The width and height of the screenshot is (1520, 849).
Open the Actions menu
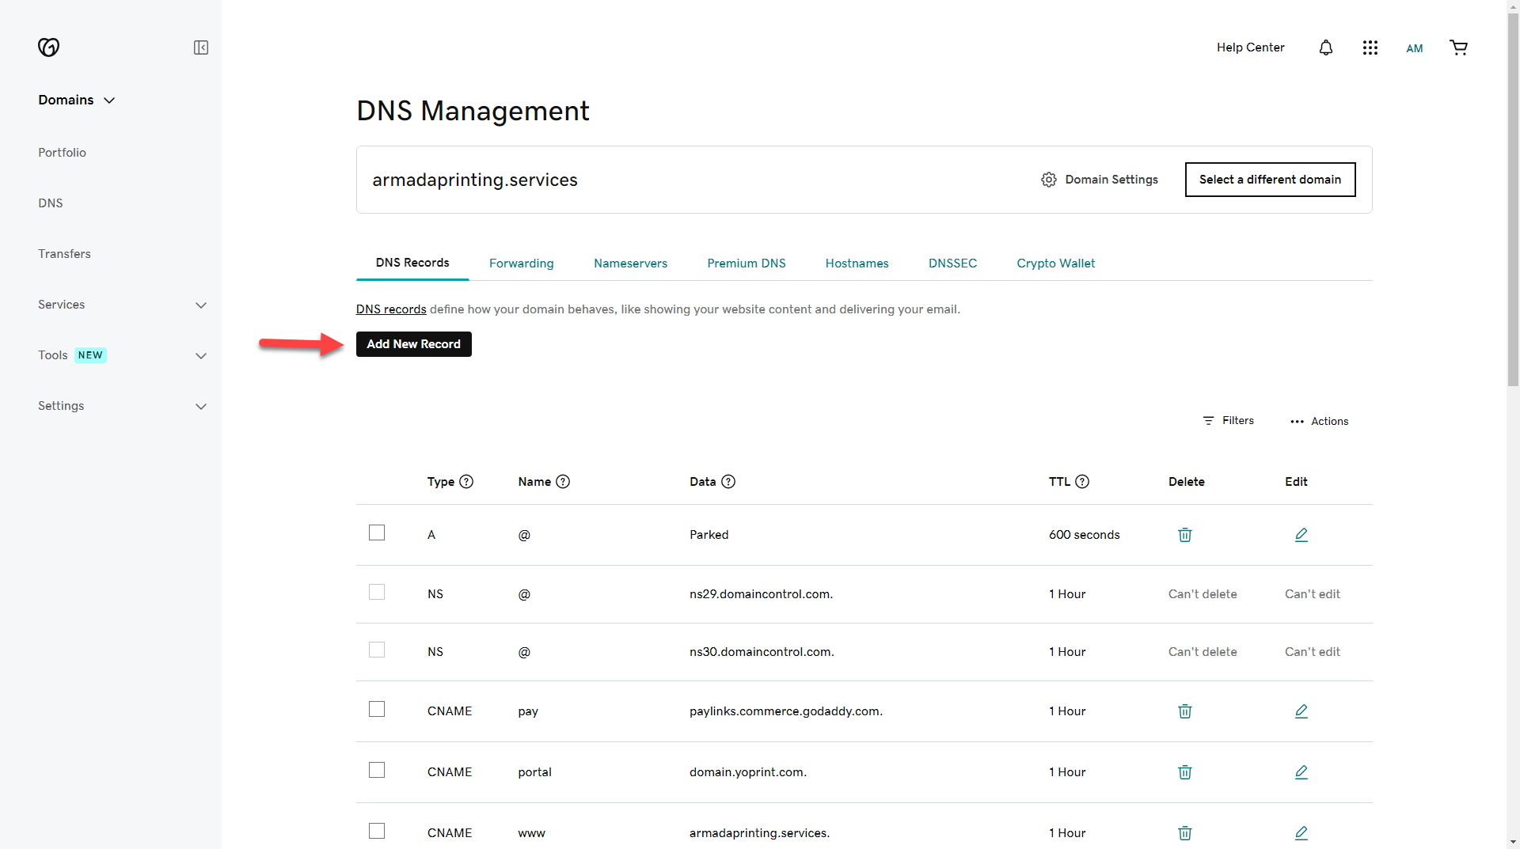1319,422
